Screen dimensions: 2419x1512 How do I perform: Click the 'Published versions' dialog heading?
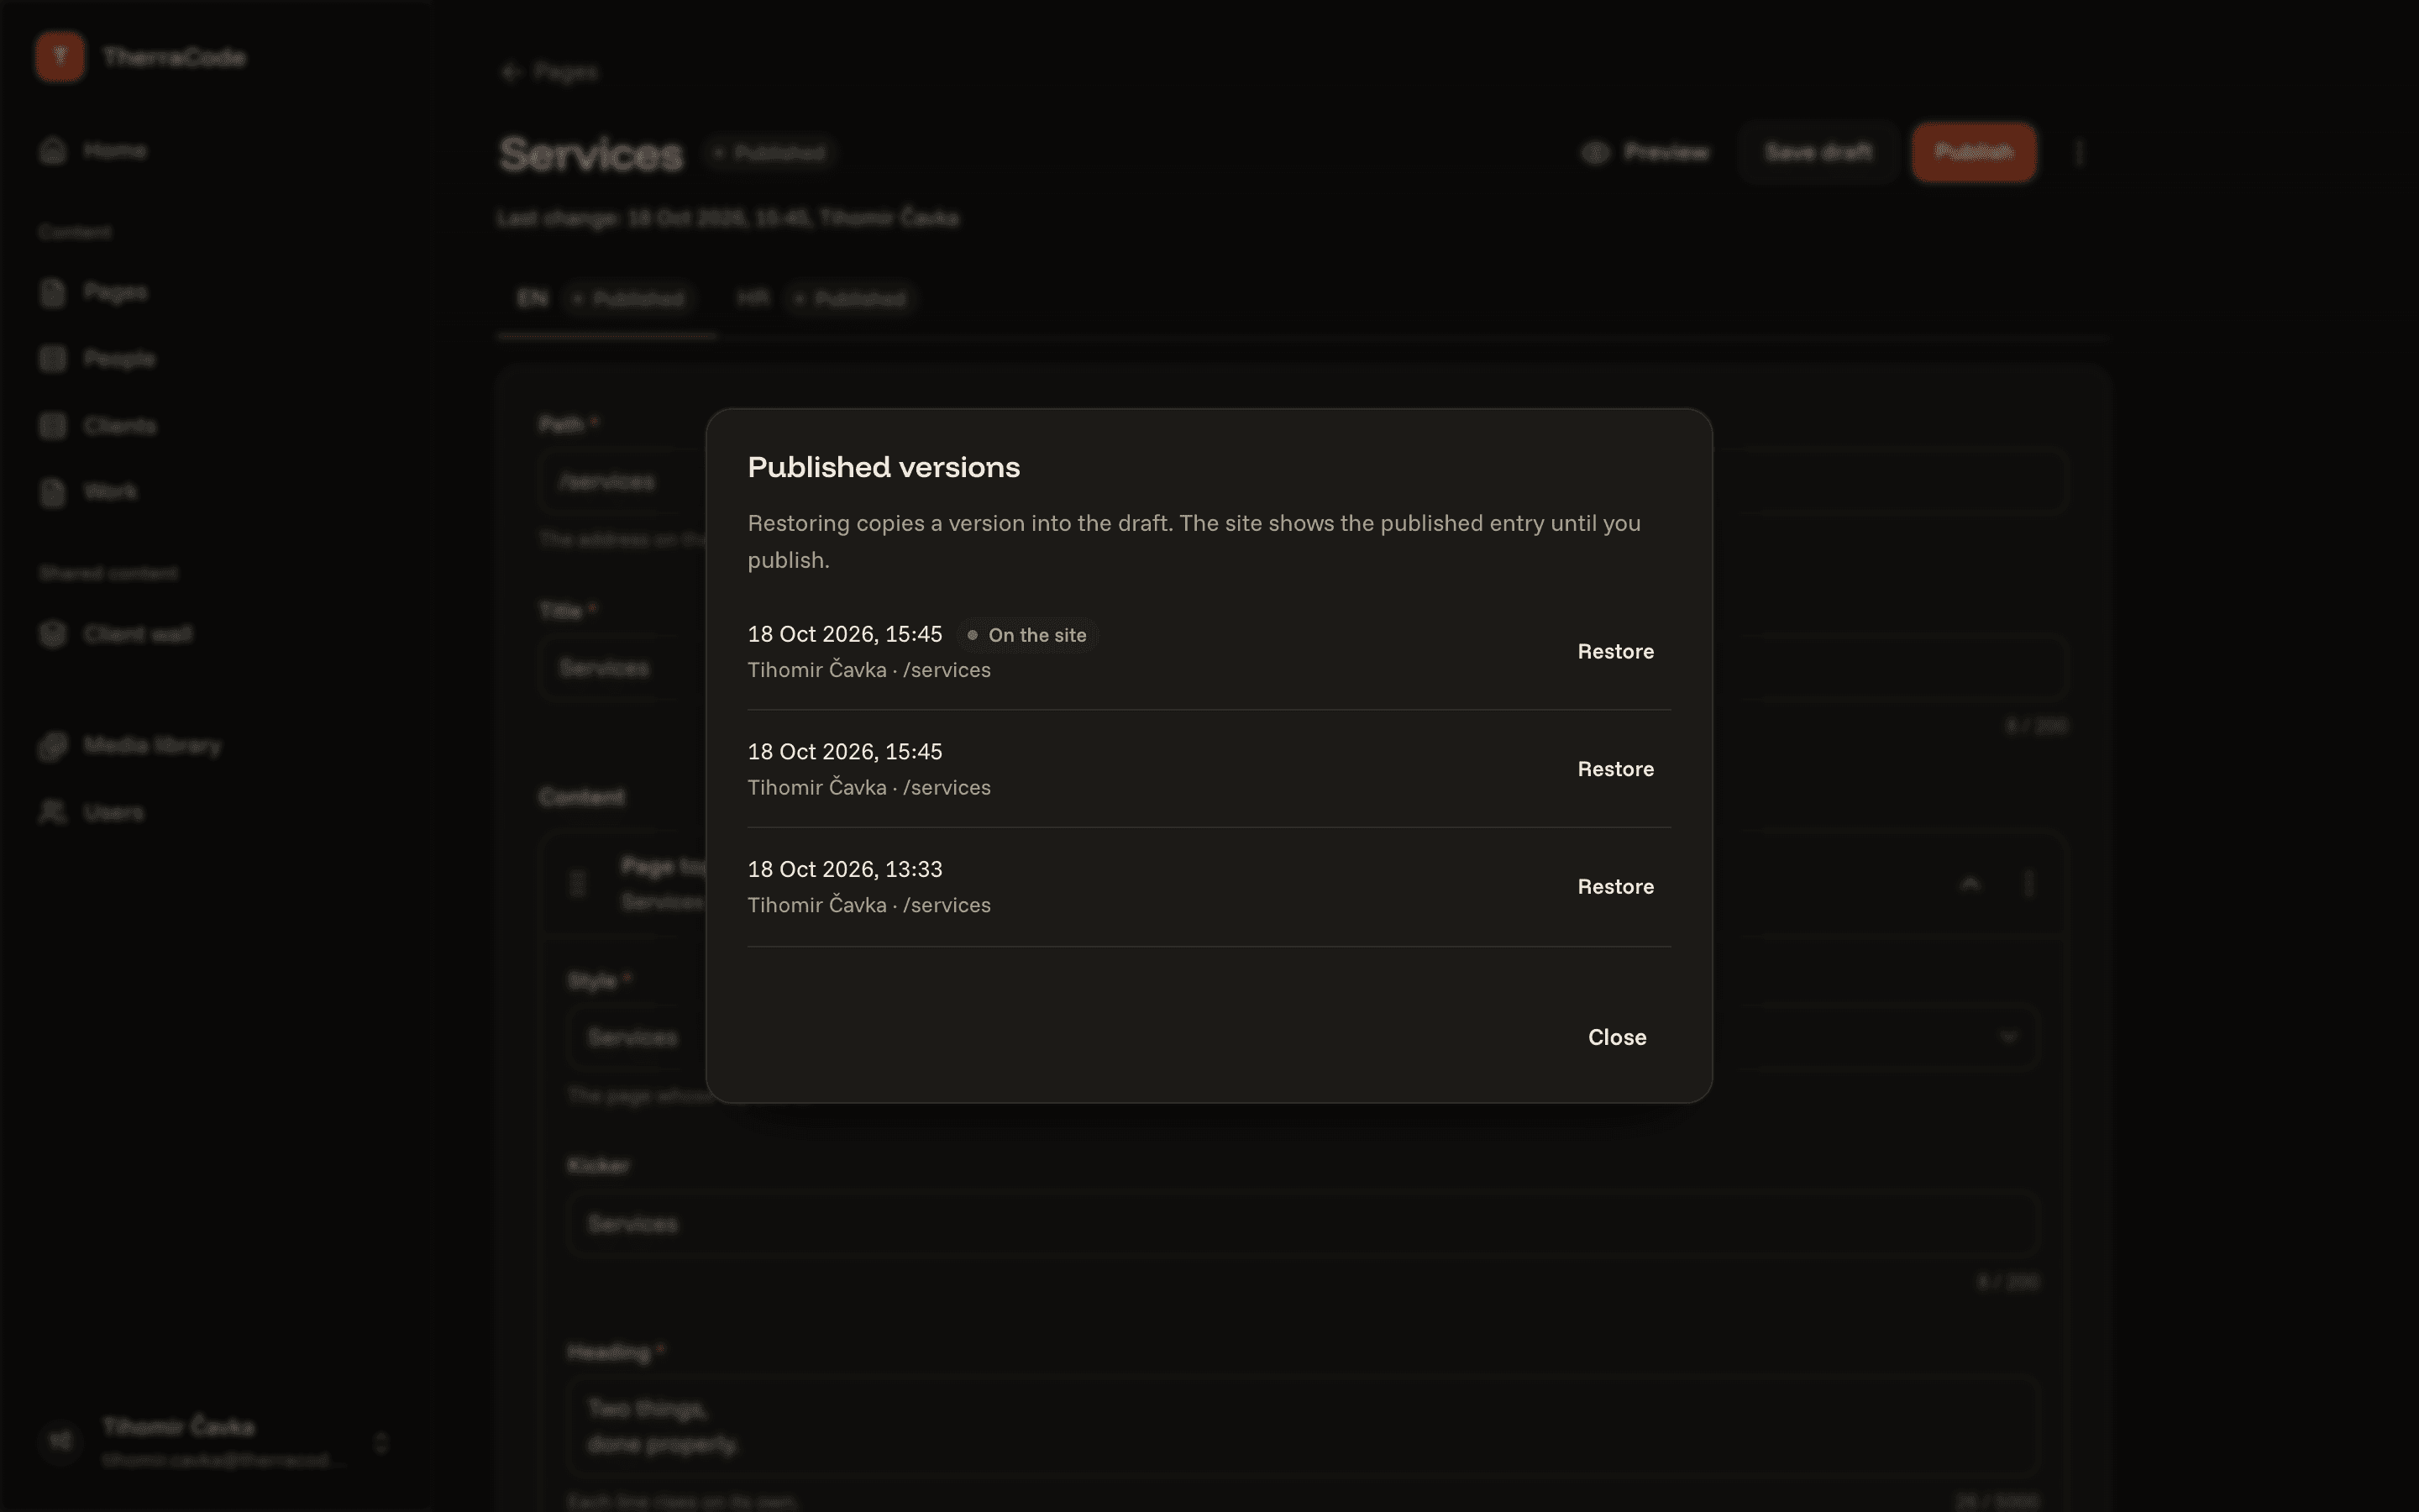884,467
